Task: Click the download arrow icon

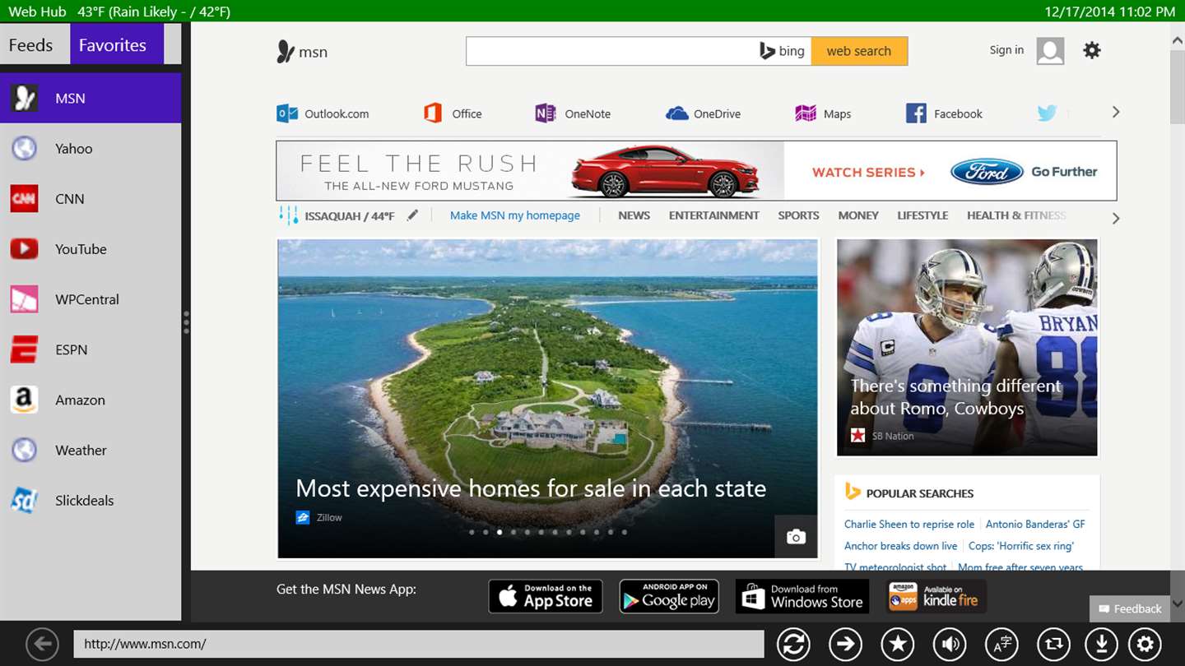Action: (1100, 644)
